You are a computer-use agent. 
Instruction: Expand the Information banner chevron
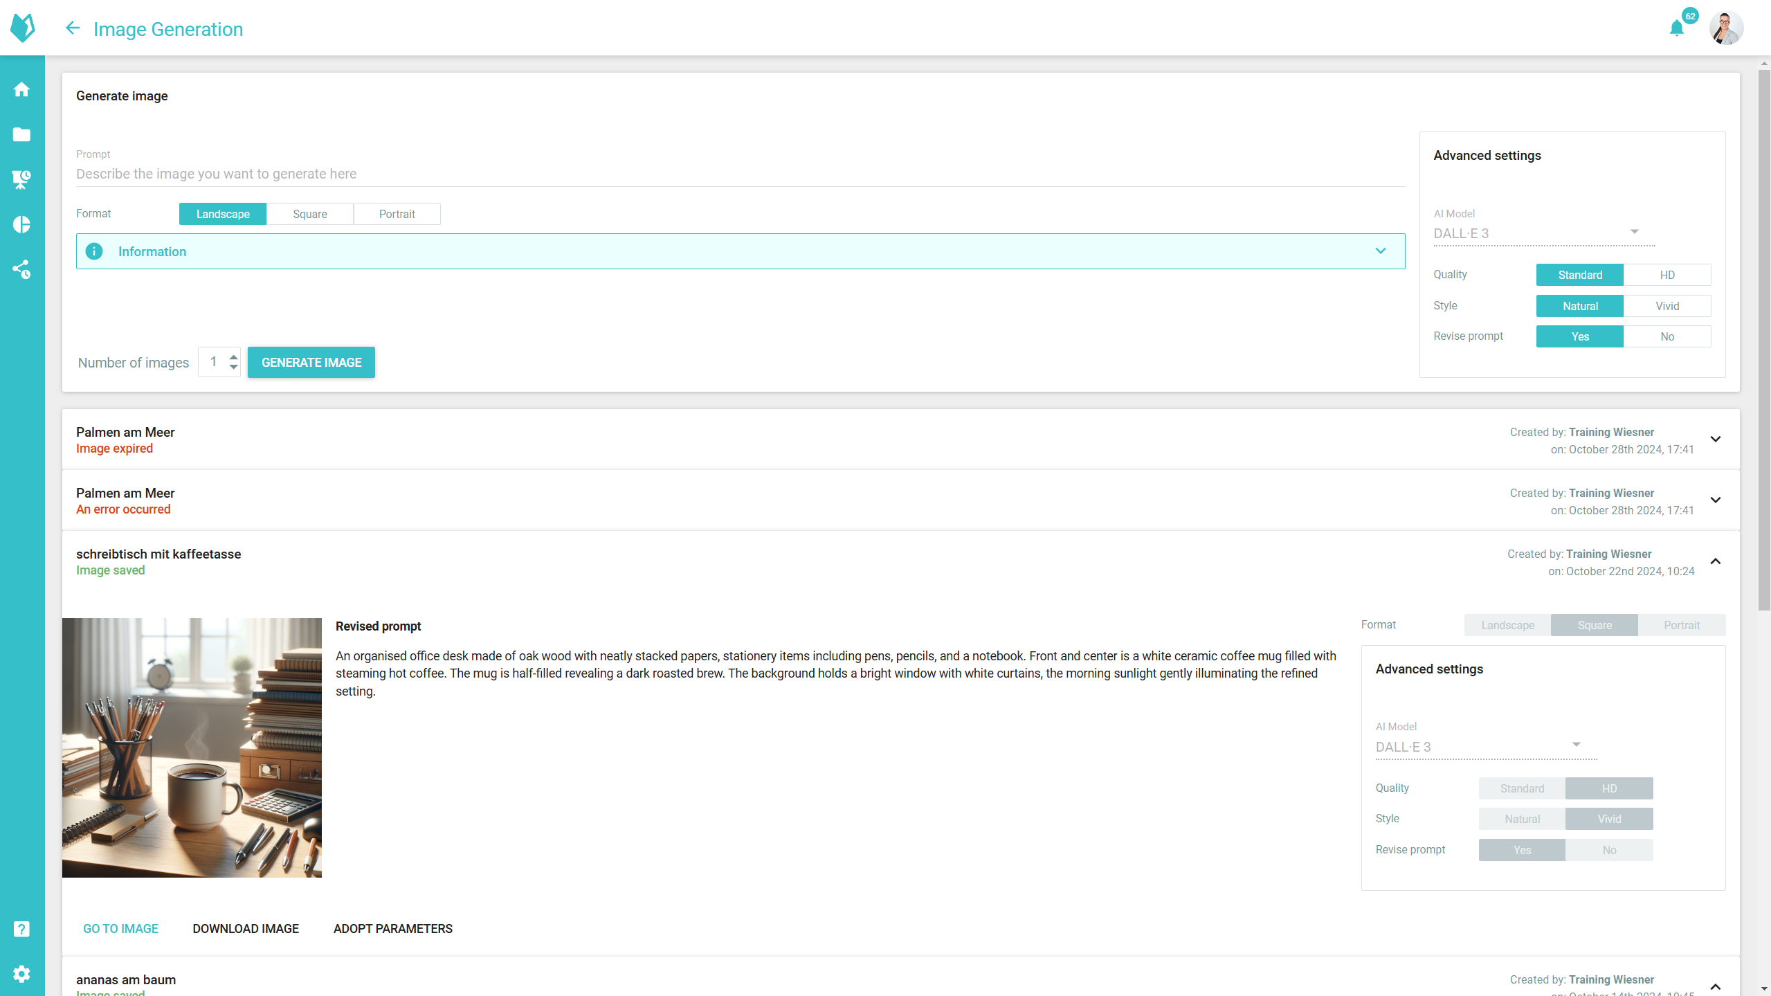(1381, 251)
